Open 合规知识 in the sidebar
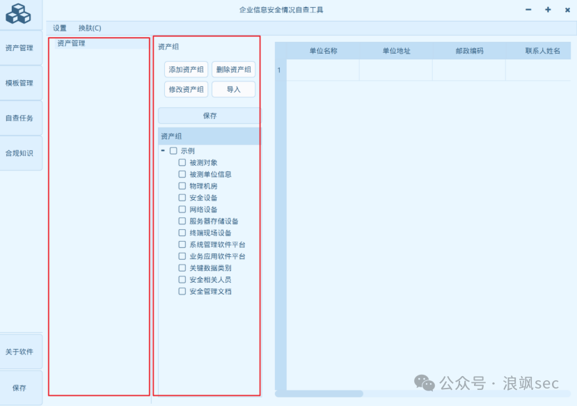This screenshot has height=406, width=577. coord(21,153)
